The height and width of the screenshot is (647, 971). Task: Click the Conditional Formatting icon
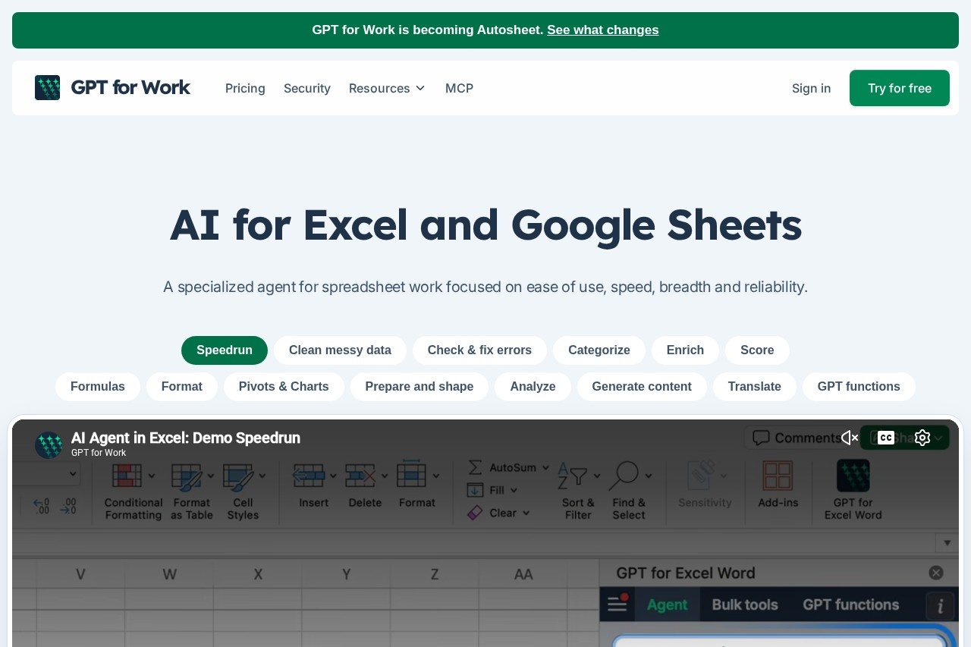click(x=127, y=476)
